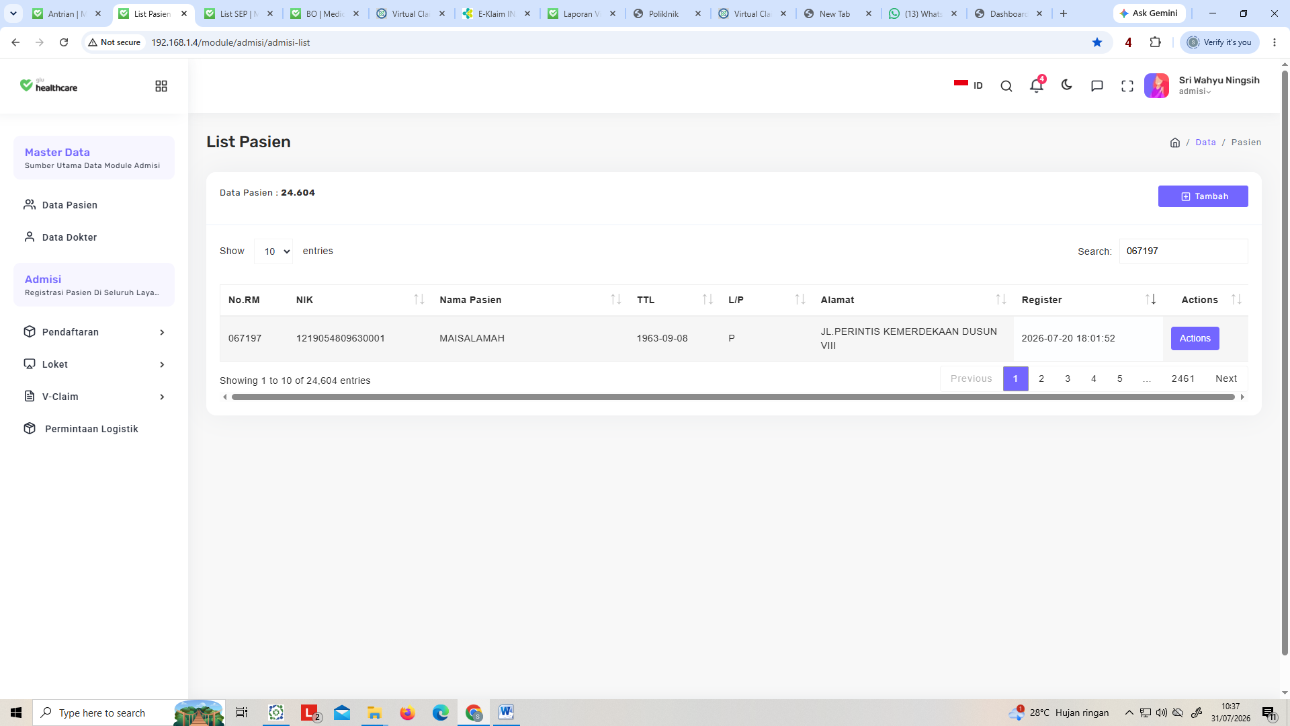Sort table by Alamat column
The image size is (1290, 726).
point(912,300)
